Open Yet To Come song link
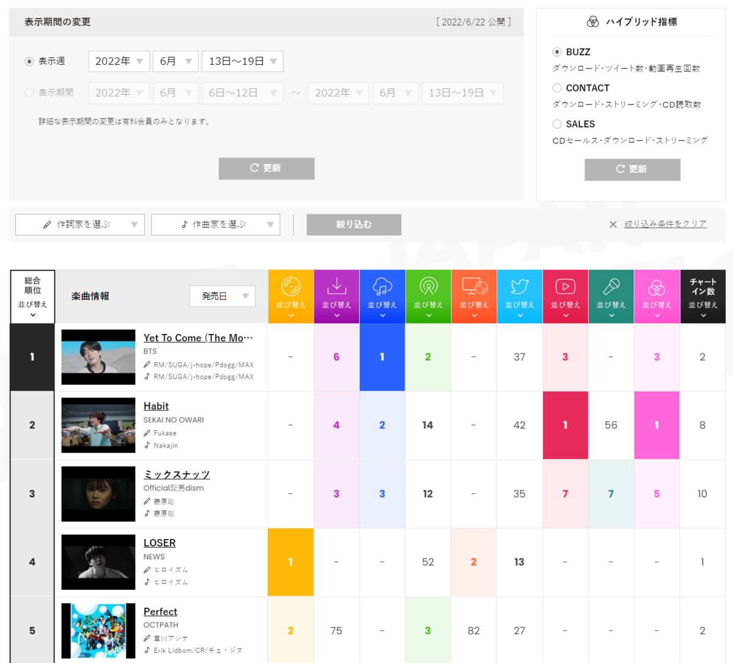 point(198,338)
